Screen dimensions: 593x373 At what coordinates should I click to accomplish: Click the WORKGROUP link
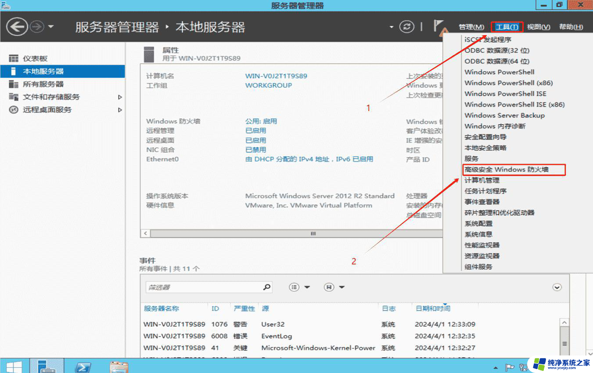269,85
